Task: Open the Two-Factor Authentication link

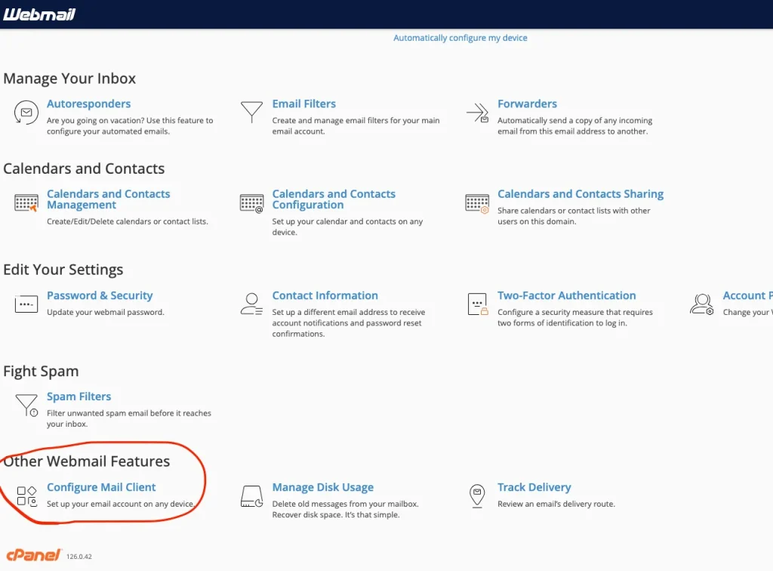Action: [x=566, y=295]
